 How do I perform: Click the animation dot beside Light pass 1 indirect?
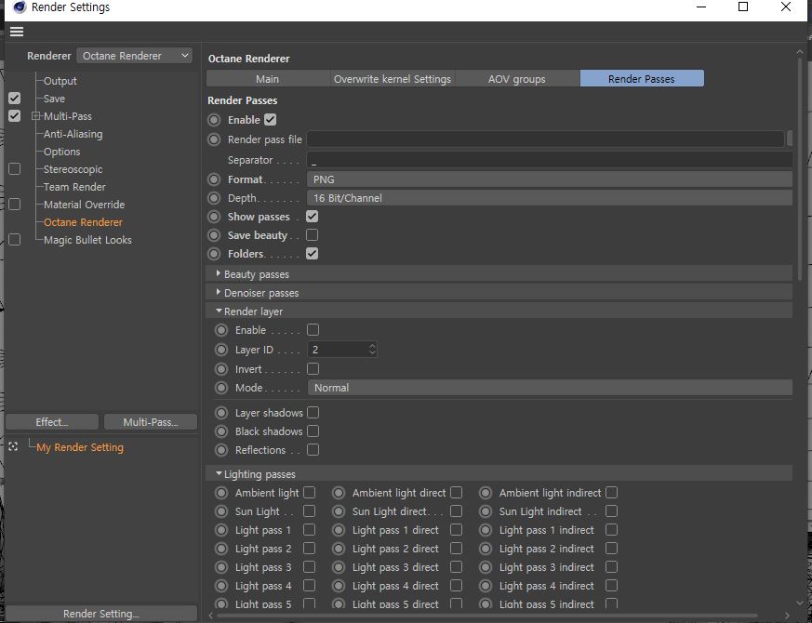click(486, 530)
